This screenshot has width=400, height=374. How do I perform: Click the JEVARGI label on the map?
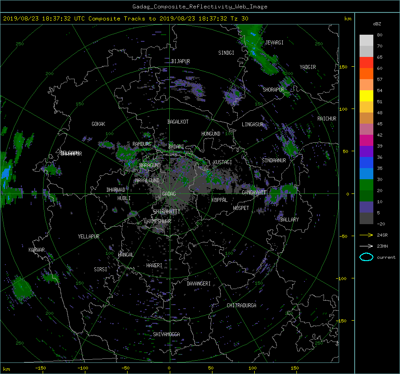(274, 43)
